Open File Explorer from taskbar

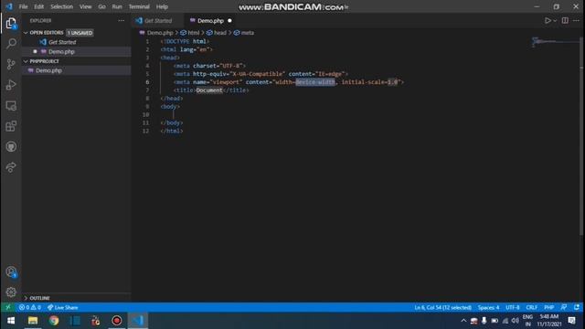click(x=33, y=321)
